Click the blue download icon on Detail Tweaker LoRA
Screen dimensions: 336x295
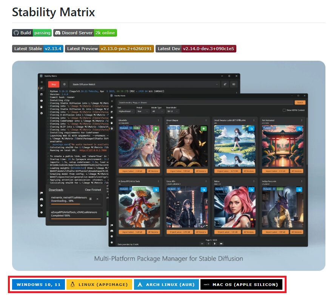click(251, 129)
